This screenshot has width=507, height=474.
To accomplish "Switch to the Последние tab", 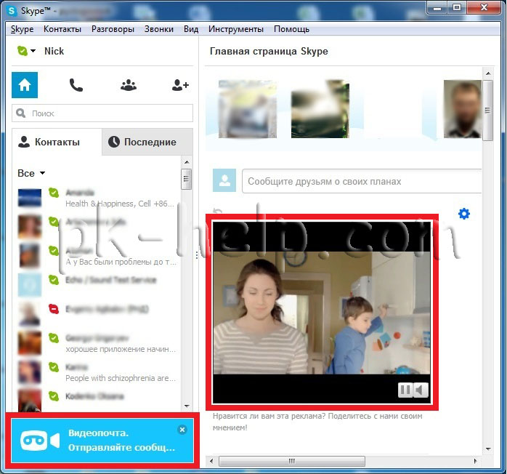I will coord(147,142).
